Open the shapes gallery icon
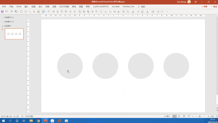This screenshot has width=218, height=123. 16,12
